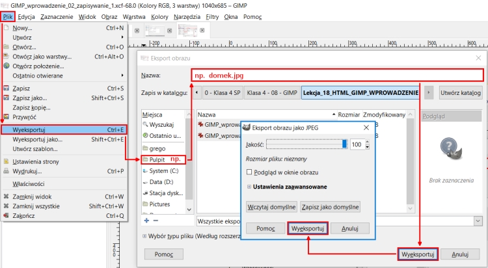Click the Zapisz disk icon

click(x=7, y=88)
